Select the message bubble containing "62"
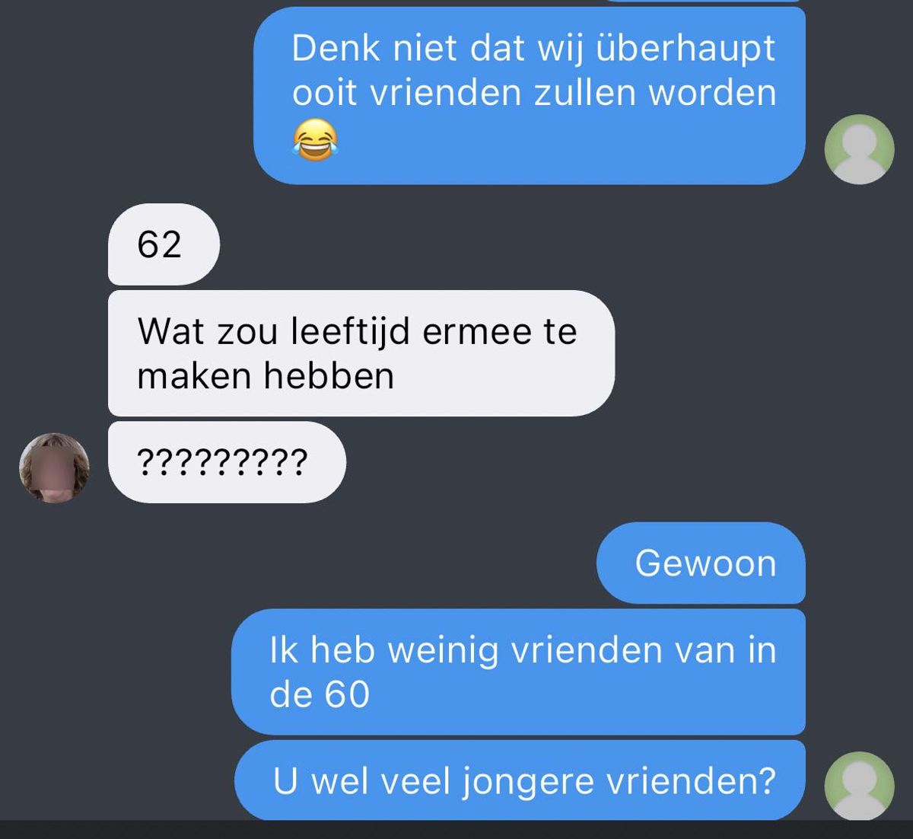The image size is (913, 839). (164, 244)
